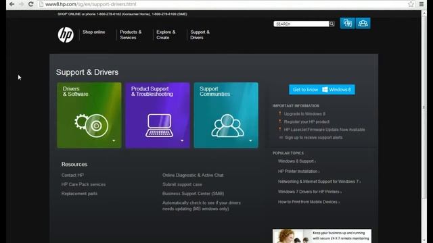Open the remote monitoring ad banner
This screenshot has height=243, width=433.
pyautogui.click(x=322, y=236)
